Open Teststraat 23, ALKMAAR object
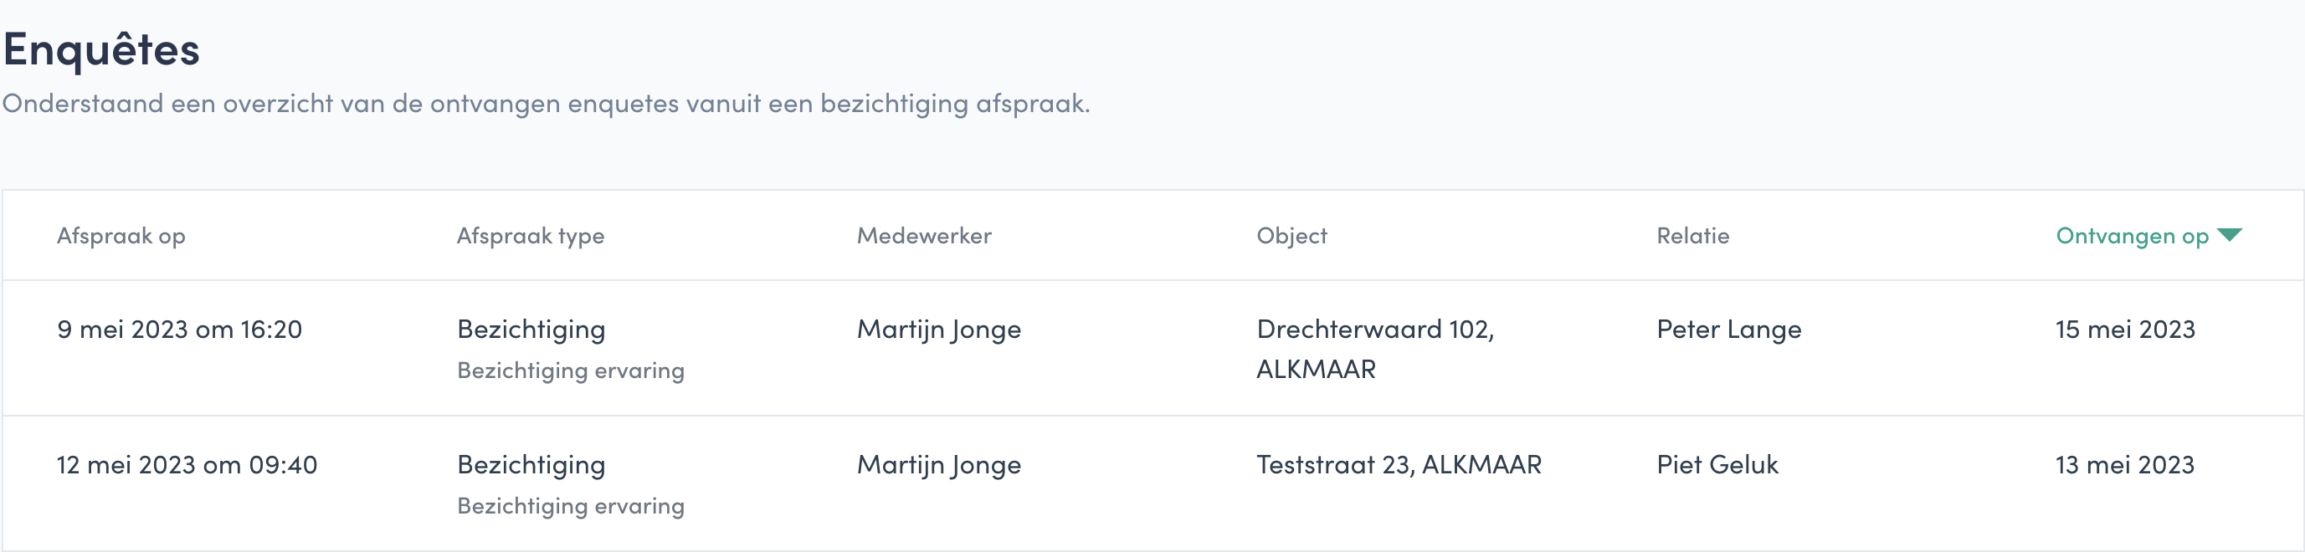This screenshot has width=2305, height=552. coord(1399,465)
